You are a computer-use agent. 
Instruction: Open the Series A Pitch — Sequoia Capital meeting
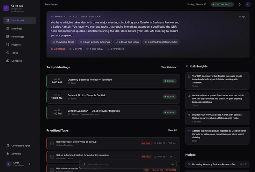coord(113,97)
